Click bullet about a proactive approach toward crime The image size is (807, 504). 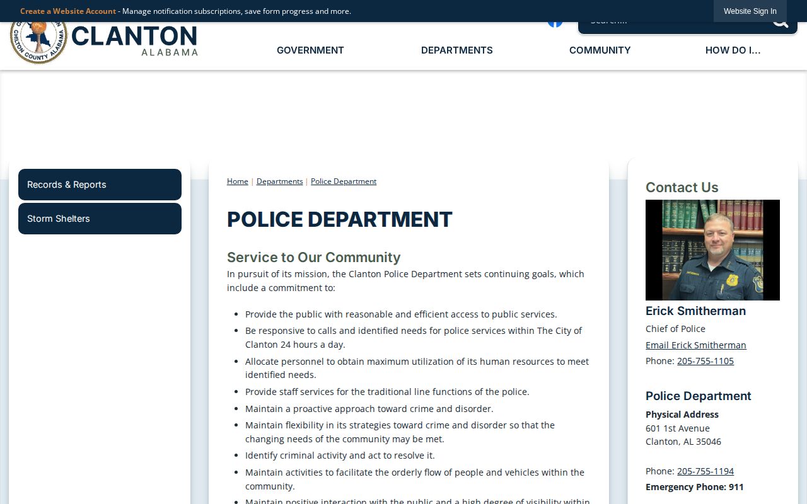click(x=369, y=409)
